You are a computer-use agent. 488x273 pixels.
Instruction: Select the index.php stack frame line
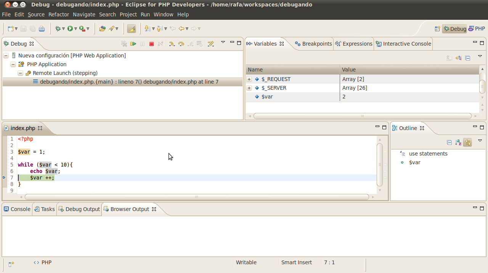129,82
